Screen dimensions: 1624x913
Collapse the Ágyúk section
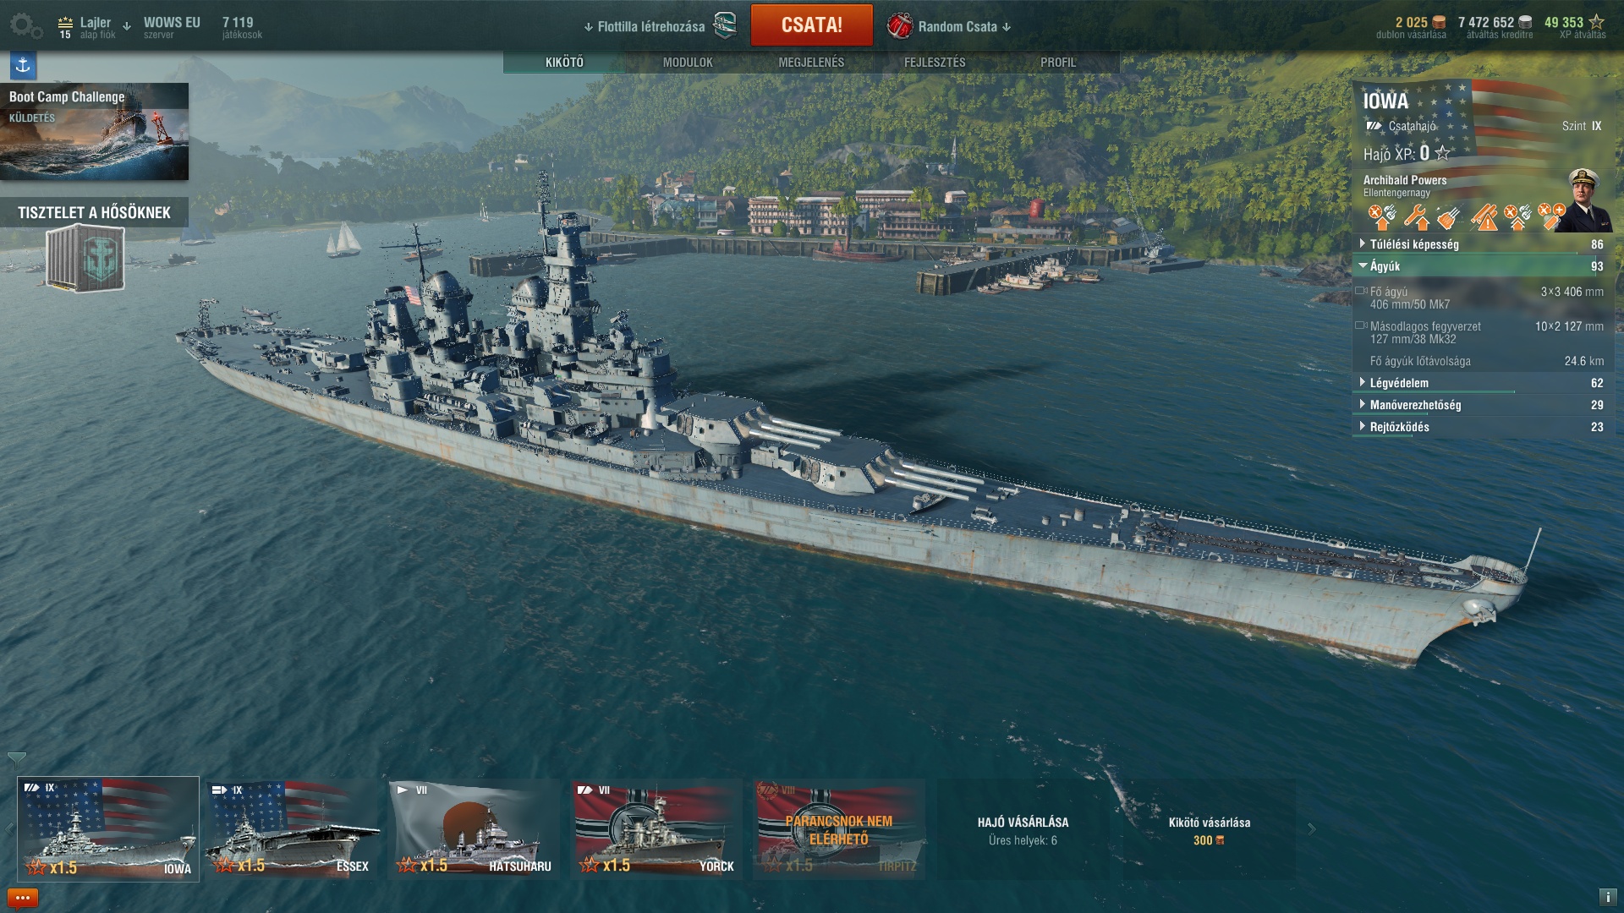point(1482,266)
